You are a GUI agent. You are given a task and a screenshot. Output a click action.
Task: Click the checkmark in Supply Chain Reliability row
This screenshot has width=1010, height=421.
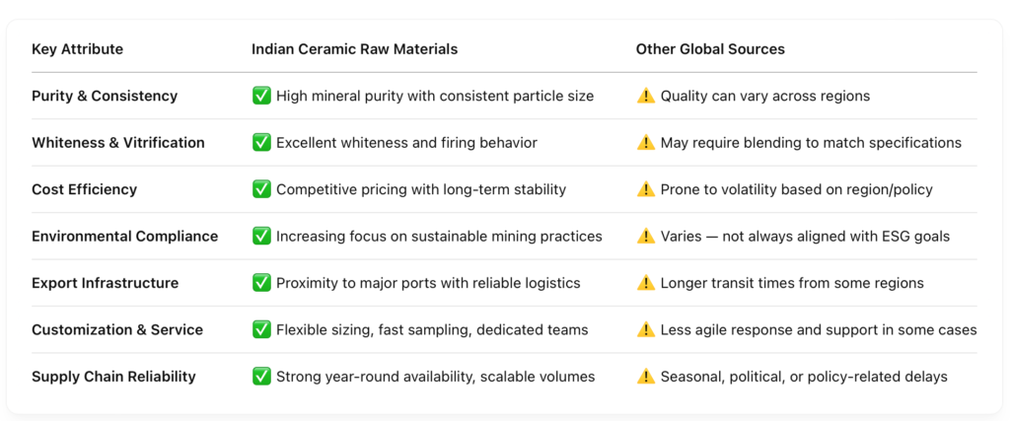pos(261,377)
